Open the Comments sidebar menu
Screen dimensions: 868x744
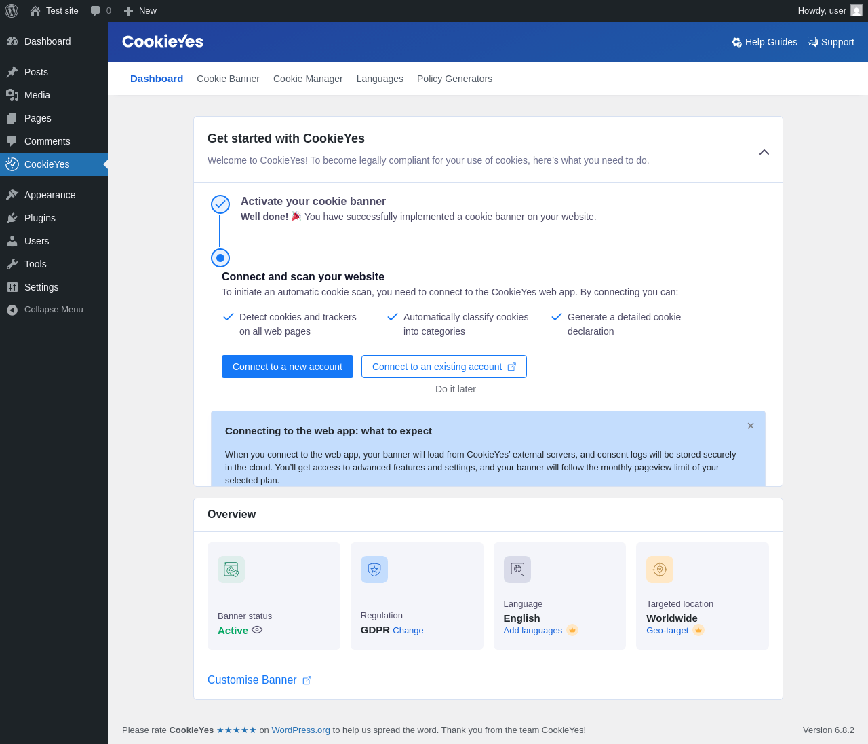pos(54,141)
